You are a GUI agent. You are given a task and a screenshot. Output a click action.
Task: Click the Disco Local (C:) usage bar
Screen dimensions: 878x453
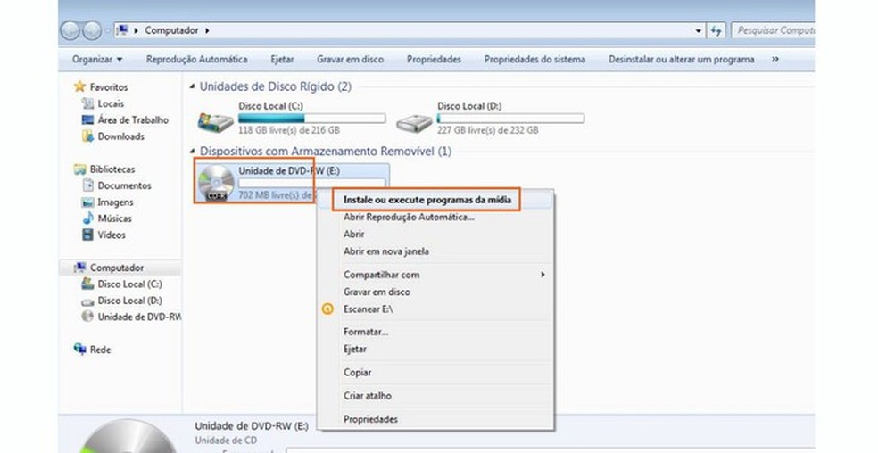312,119
